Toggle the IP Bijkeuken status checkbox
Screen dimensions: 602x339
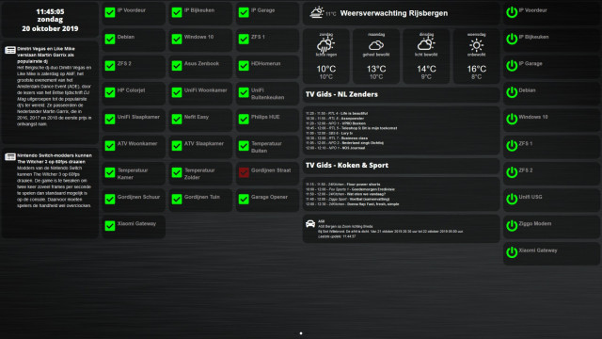[x=177, y=12]
